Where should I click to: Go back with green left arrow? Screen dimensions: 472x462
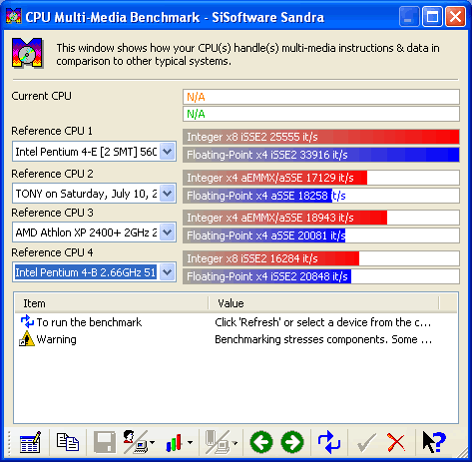(x=261, y=442)
